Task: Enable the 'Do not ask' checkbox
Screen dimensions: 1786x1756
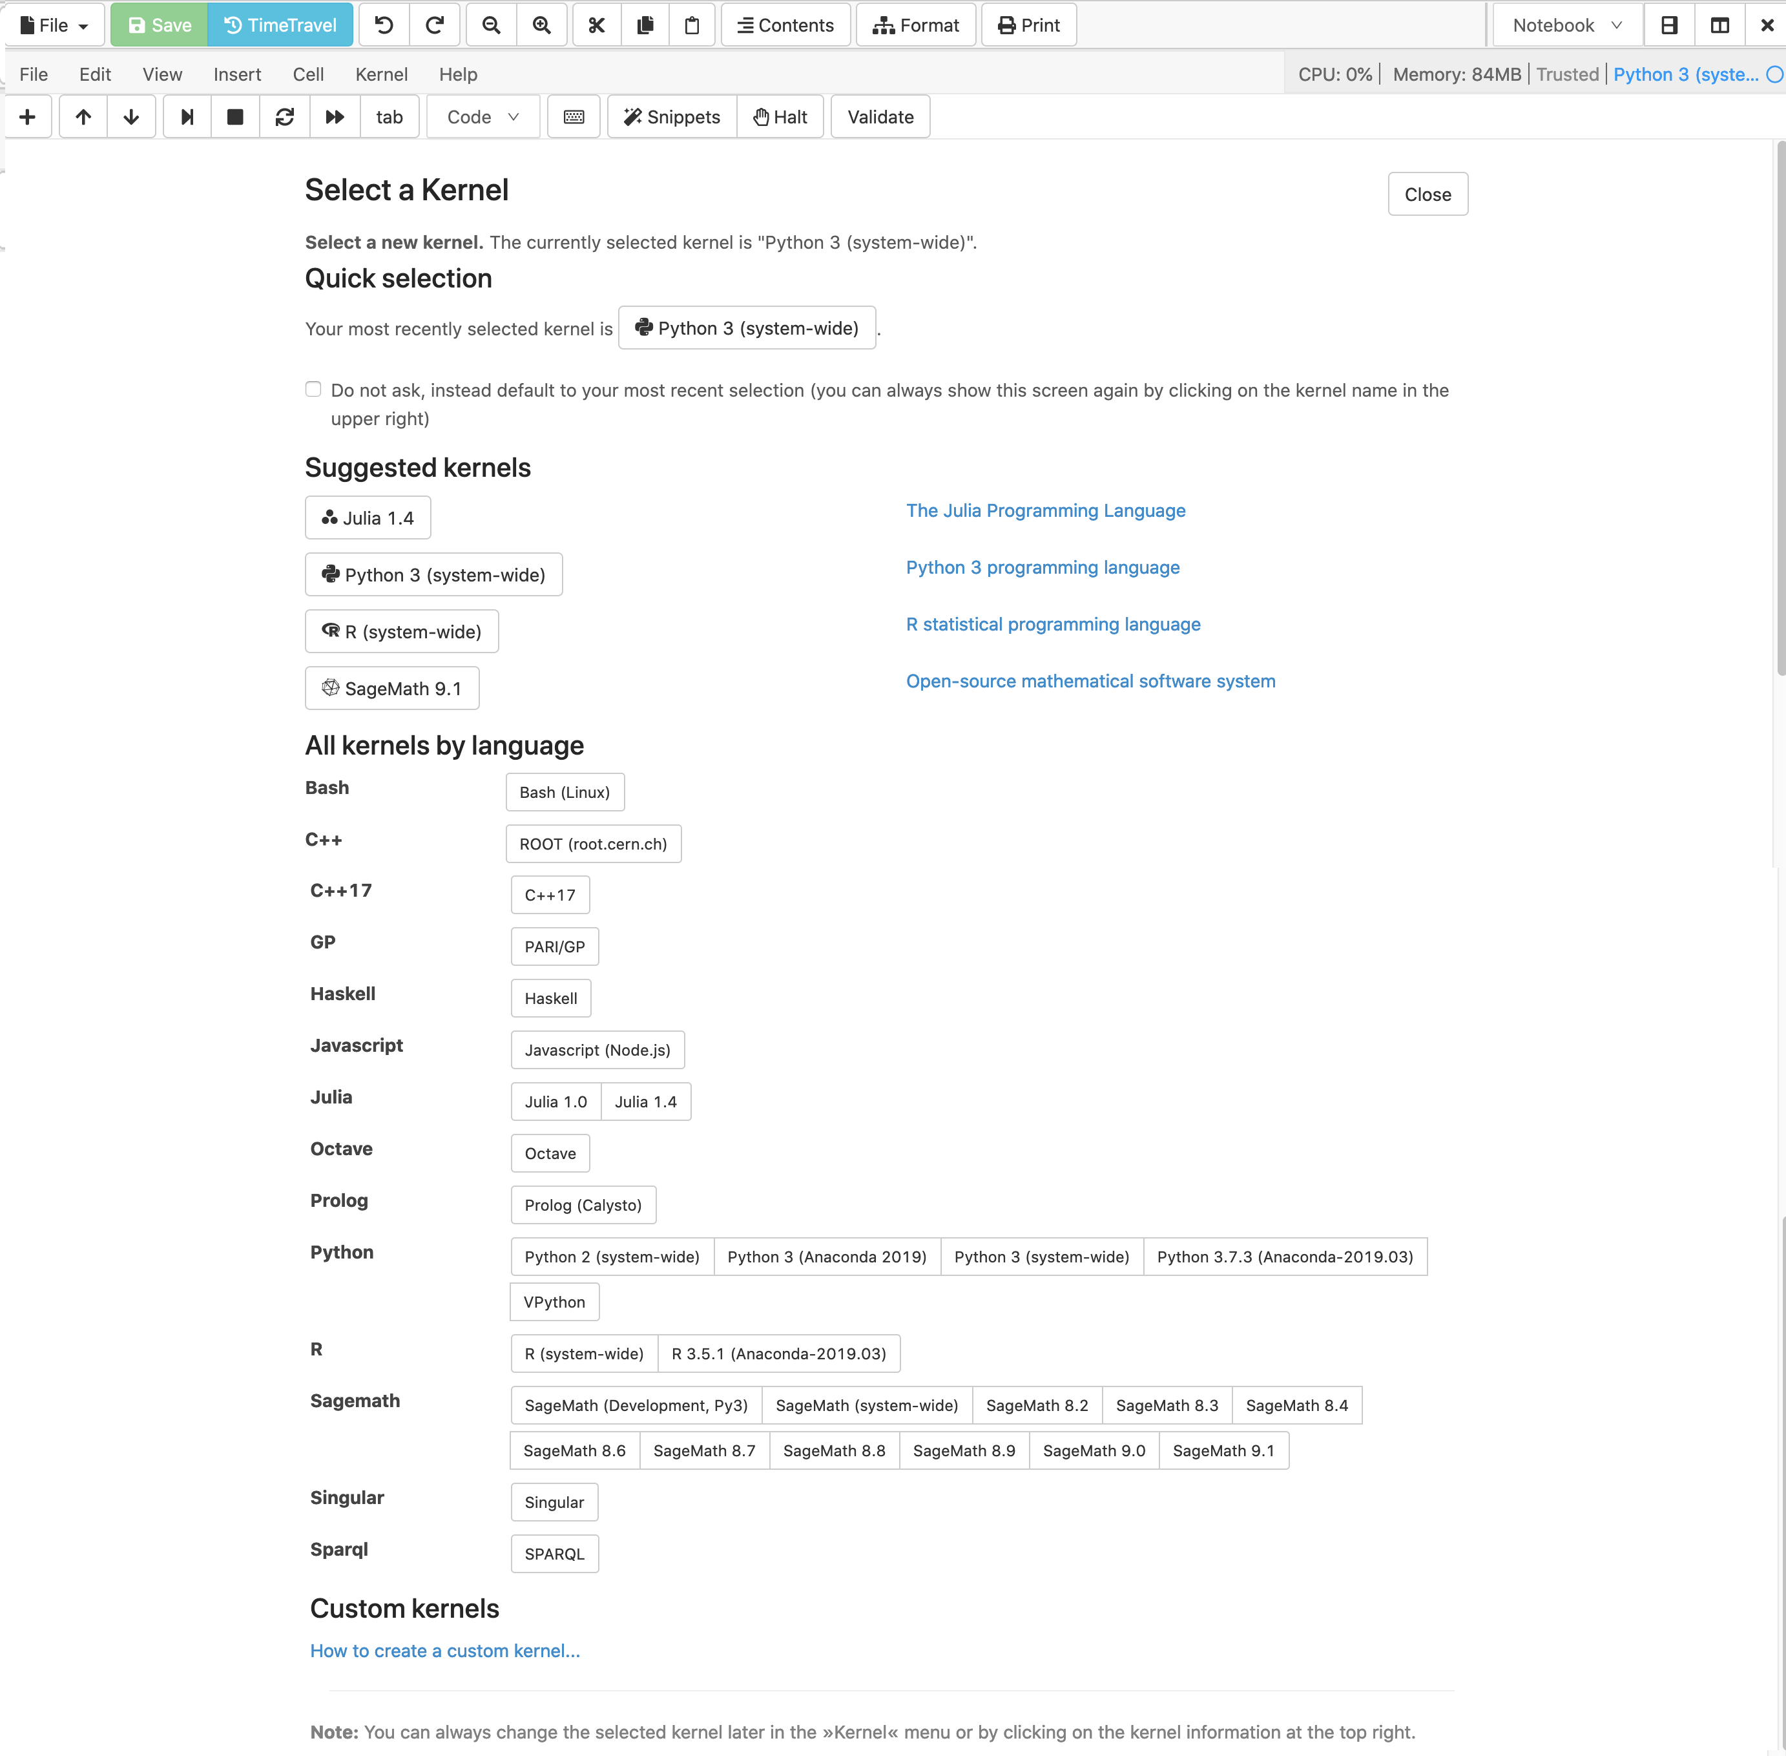Action: click(313, 389)
